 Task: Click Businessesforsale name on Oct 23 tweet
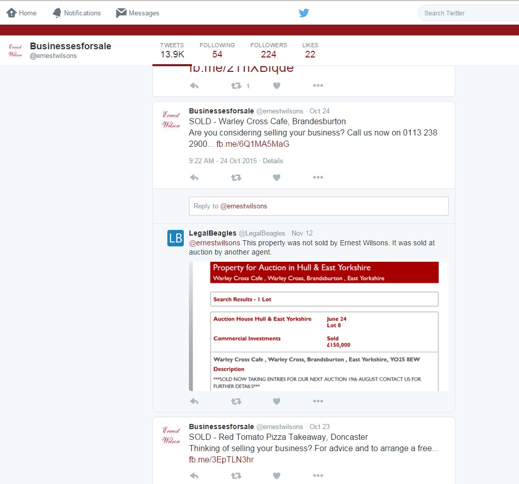(x=221, y=427)
